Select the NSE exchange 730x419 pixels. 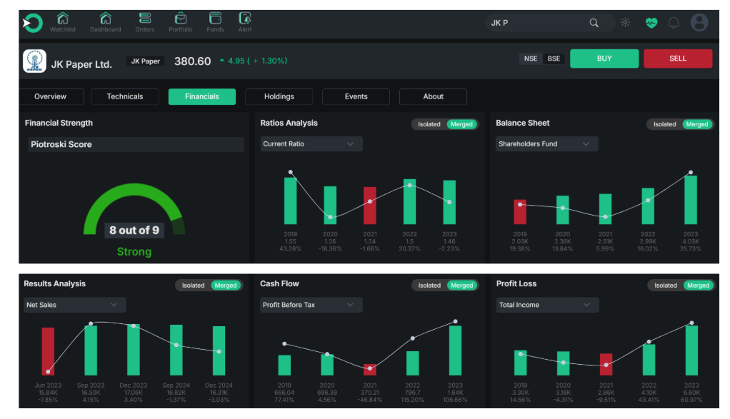pyautogui.click(x=531, y=59)
